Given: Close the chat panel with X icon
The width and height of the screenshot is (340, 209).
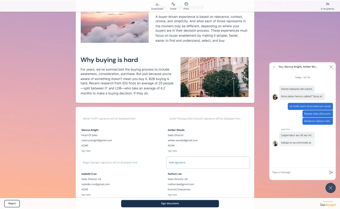Looking at the screenshot, I should (x=331, y=67).
